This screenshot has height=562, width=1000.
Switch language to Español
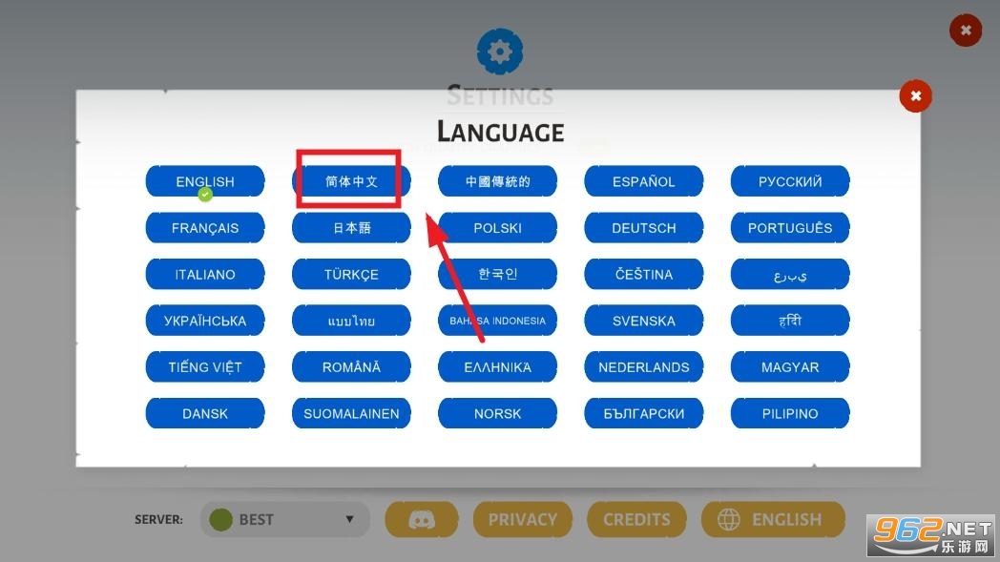[643, 182]
